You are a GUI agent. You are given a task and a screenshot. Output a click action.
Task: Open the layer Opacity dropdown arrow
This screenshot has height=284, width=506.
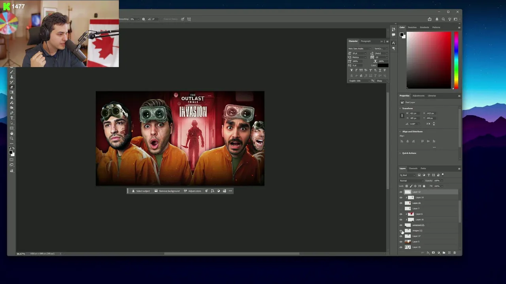coord(442,181)
